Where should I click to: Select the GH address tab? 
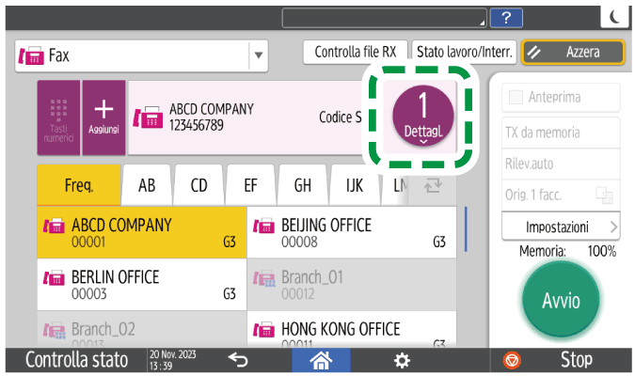302,185
